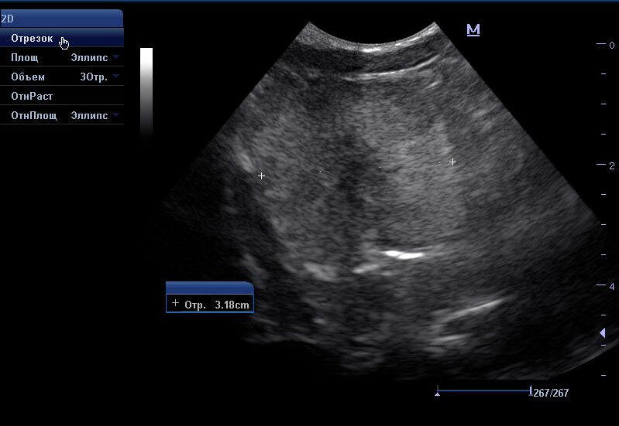The height and width of the screenshot is (426, 619).
Task: Select the Площ area measurement
Action: [24, 58]
